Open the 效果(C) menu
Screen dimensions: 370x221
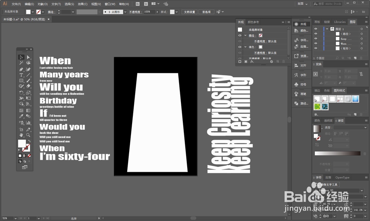click(x=83, y=4)
